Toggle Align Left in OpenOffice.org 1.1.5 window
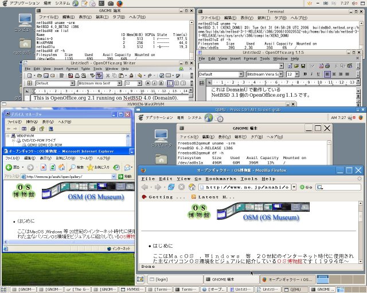Viewport: 367px width, 293px height. pyautogui.click(x=327, y=74)
